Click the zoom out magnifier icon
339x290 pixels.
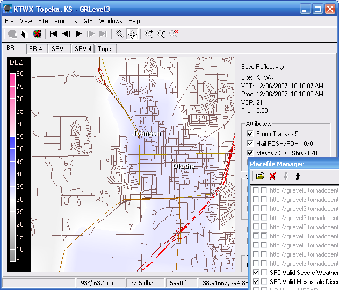click(161, 34)
